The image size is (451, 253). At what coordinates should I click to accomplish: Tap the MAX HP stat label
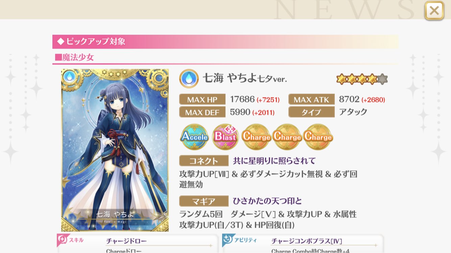click(x=202, y=99)
